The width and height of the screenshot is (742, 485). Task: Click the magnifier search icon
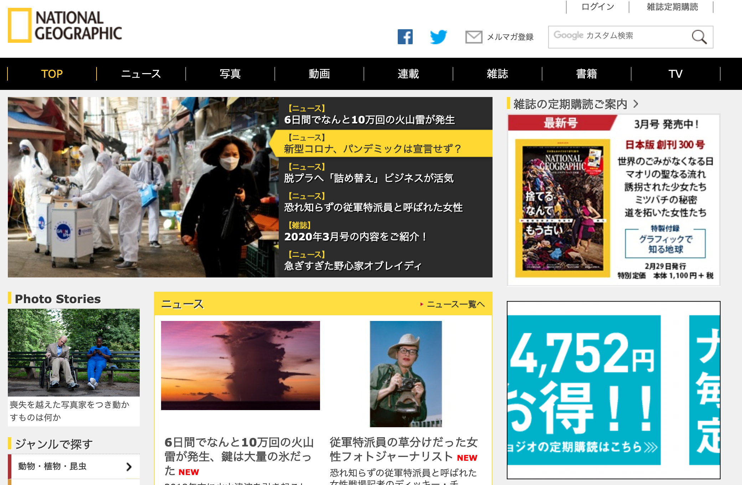click(x=699, y=37)
